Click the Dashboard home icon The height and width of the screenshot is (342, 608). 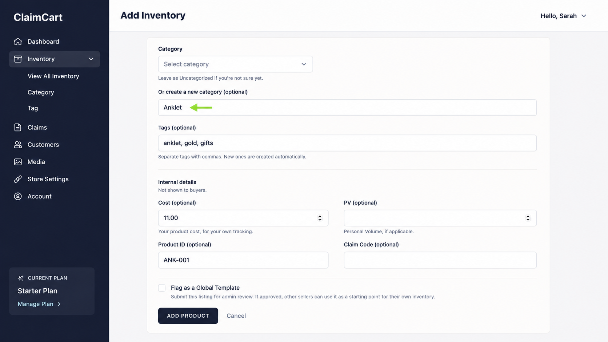click(18, 41)
